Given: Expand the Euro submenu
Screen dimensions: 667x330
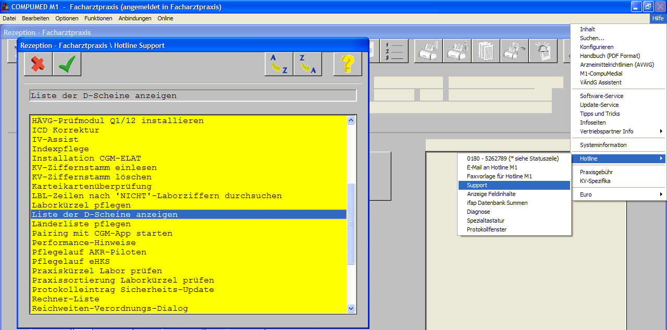Looking at the screenshot, I should point(618,194).
